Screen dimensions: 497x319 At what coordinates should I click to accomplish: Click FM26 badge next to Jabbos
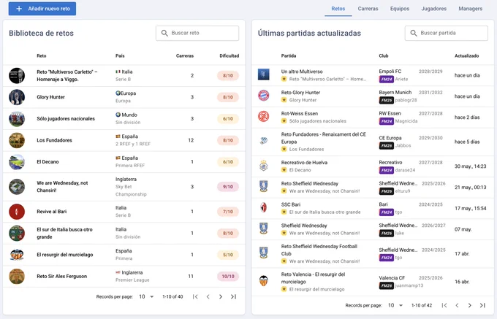click(x=386, y=145)
